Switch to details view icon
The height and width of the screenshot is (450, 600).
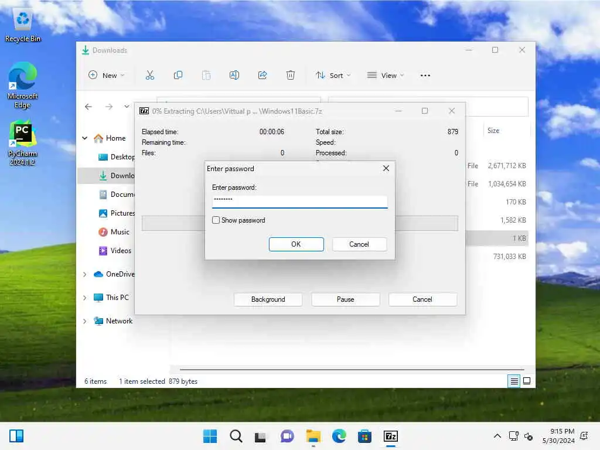click(514, 381)
